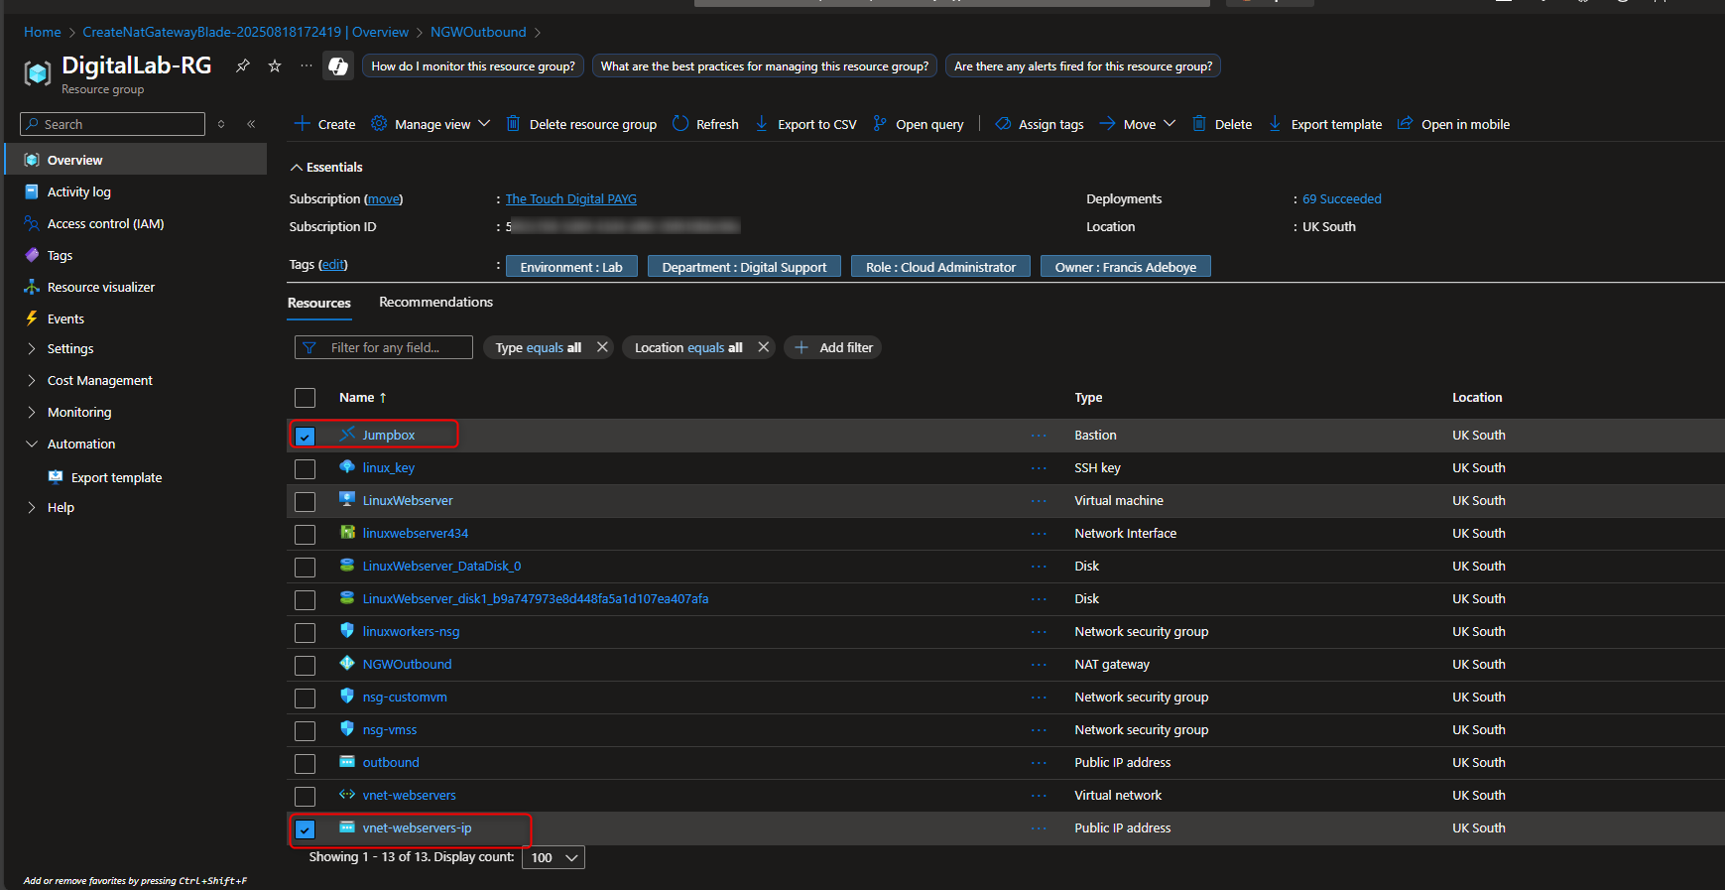The width and height of the screenshot is (1725, 890).
Task: Expand Monitoring in sidebar
Action: pyautogui.click(x=79, y=412)
